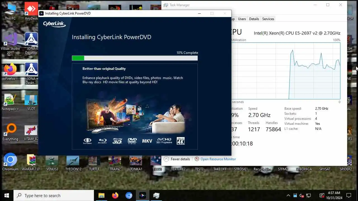This screenshot has height=201, width=358.
Task: Select the VENUS3 desktop file
Action: pos(52,163)
